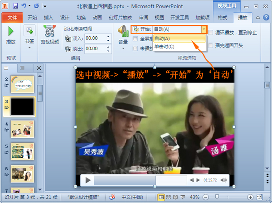The image size is (272, 203).
Task: Click the green Play preview button
Action: pos(11,31)
